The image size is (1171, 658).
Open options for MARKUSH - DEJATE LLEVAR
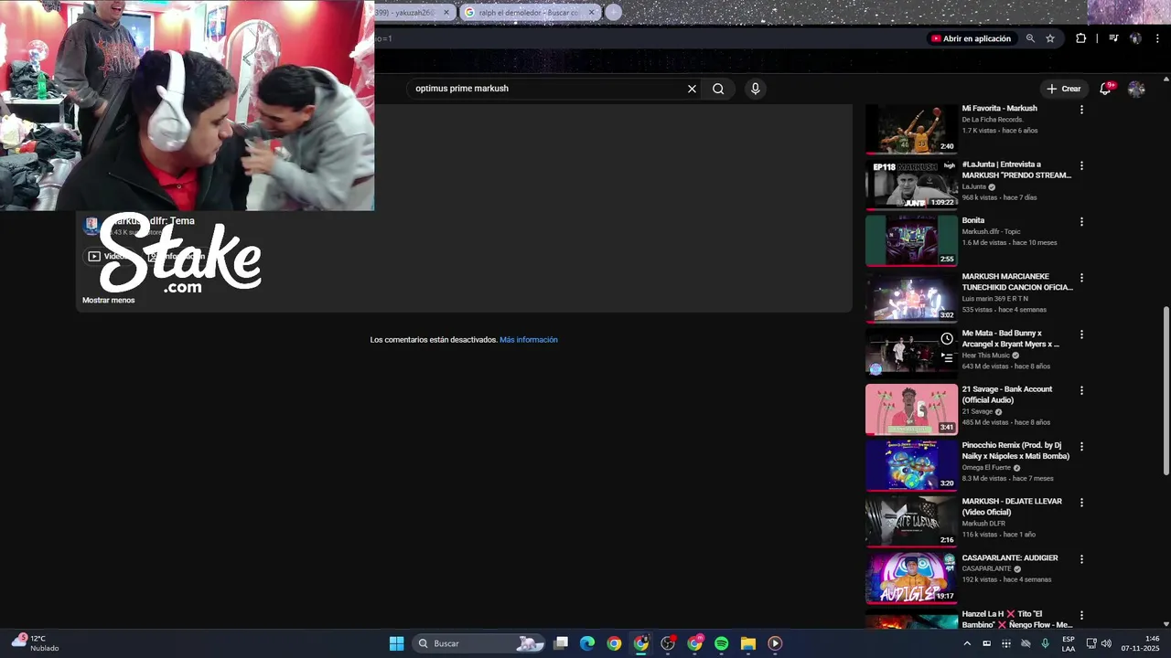click(1081, 503)
